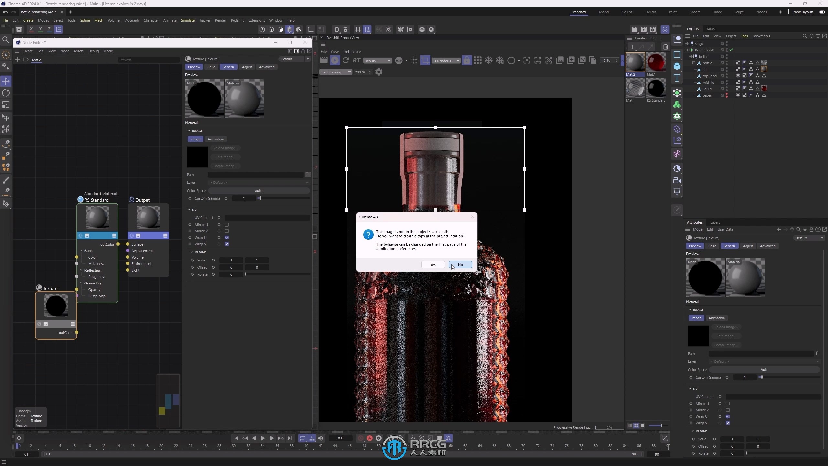
Task: Click the record keyframe button in timeline
Action: 360,438
